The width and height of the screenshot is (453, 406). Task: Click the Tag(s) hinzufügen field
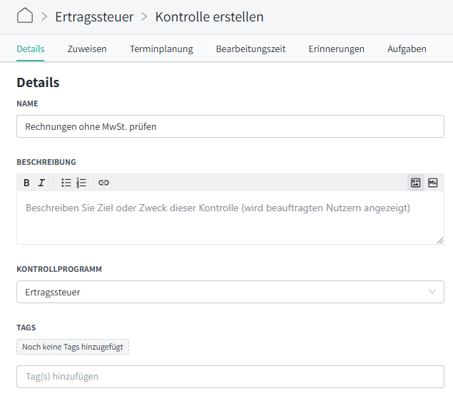point(230,377)
